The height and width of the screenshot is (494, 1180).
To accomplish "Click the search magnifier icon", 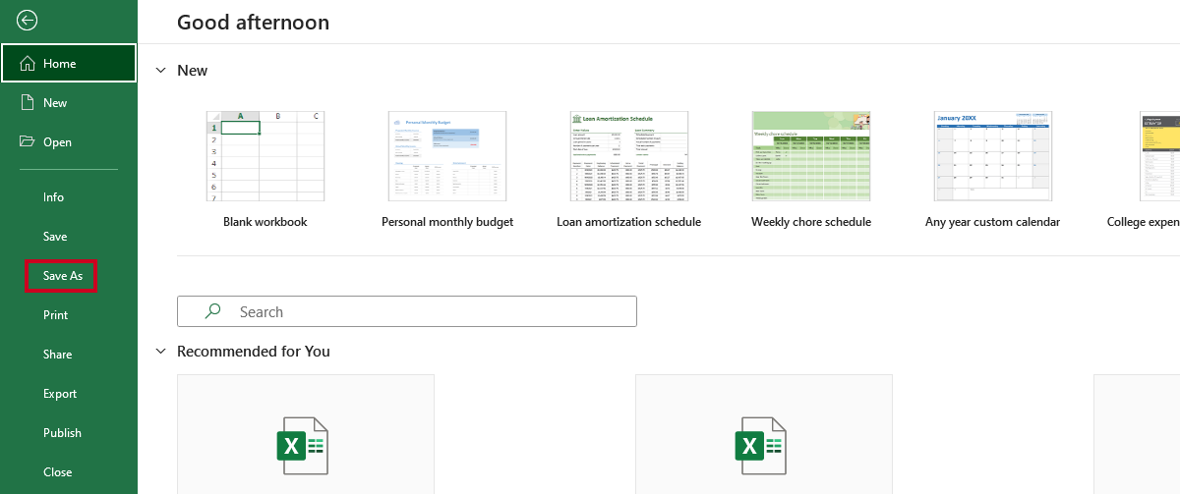I will (x=212, y=311).
